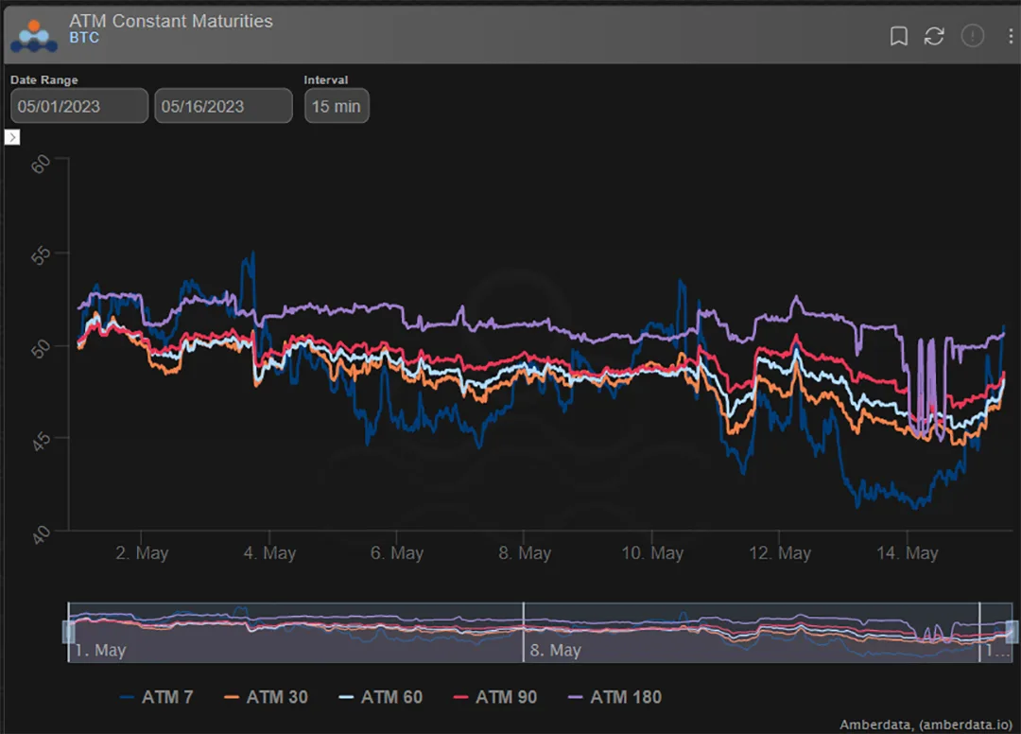Open the 15 min interval dropdown
Screen dimensions: 1021x734
point(337,106)
